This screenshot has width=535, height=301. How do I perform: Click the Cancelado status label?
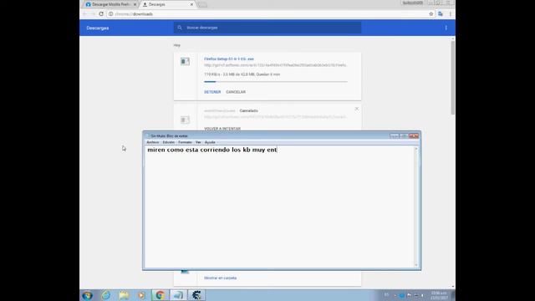(x=249, y=111)
